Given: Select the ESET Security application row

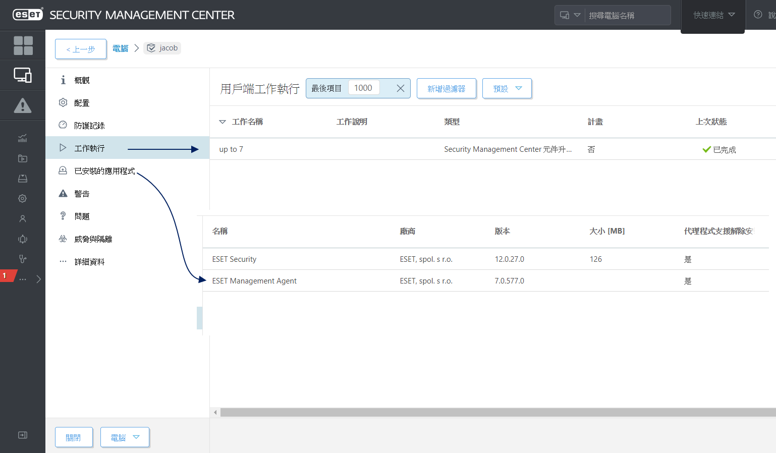Looking at the screenshot, I should (486, 259).
